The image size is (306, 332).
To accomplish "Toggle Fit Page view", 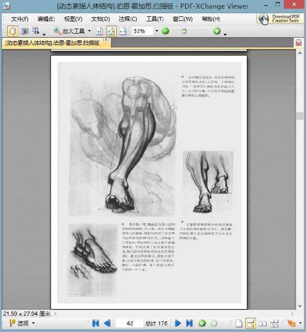I will point(111,31).
